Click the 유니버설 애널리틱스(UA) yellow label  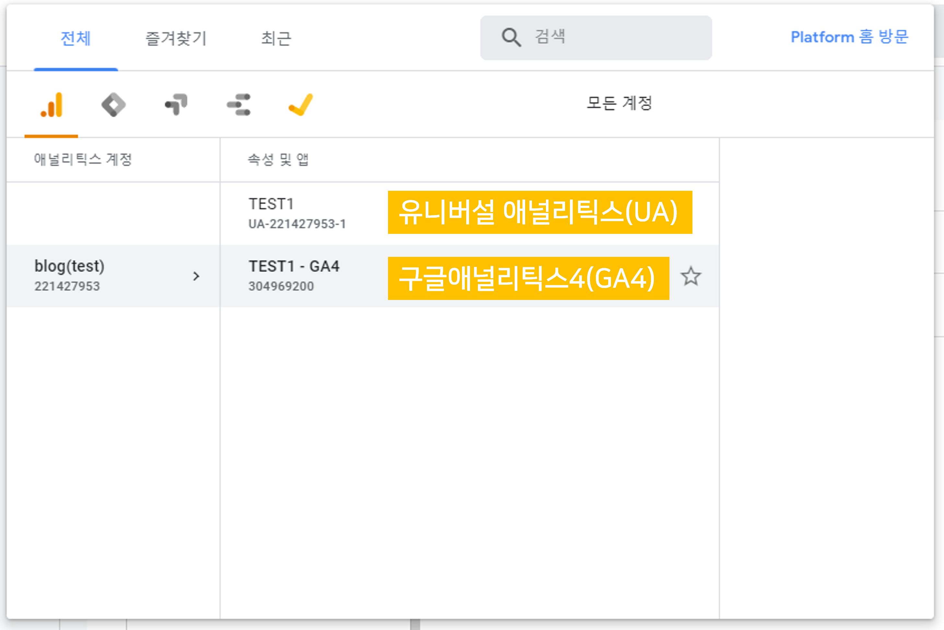[x=539, y=212]
